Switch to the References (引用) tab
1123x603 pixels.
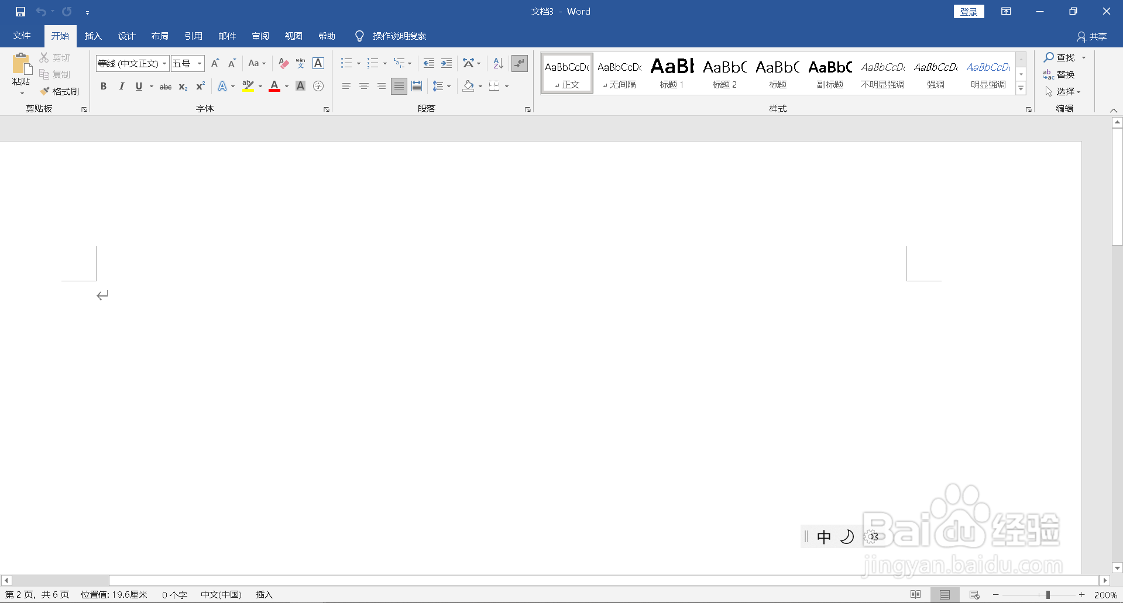tap(193, 36)
